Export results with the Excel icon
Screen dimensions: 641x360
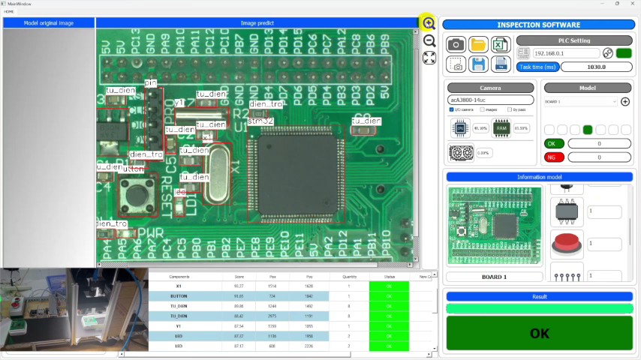[x=501, y=44]
